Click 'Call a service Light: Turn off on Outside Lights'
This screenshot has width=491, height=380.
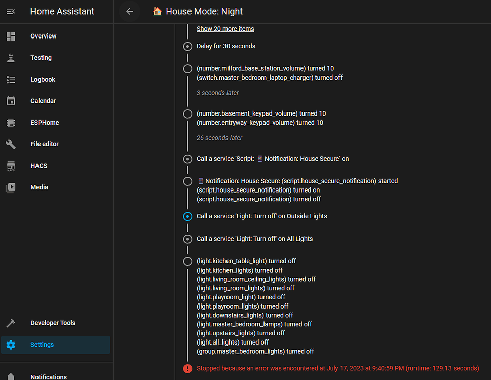(x=262, y=216)
